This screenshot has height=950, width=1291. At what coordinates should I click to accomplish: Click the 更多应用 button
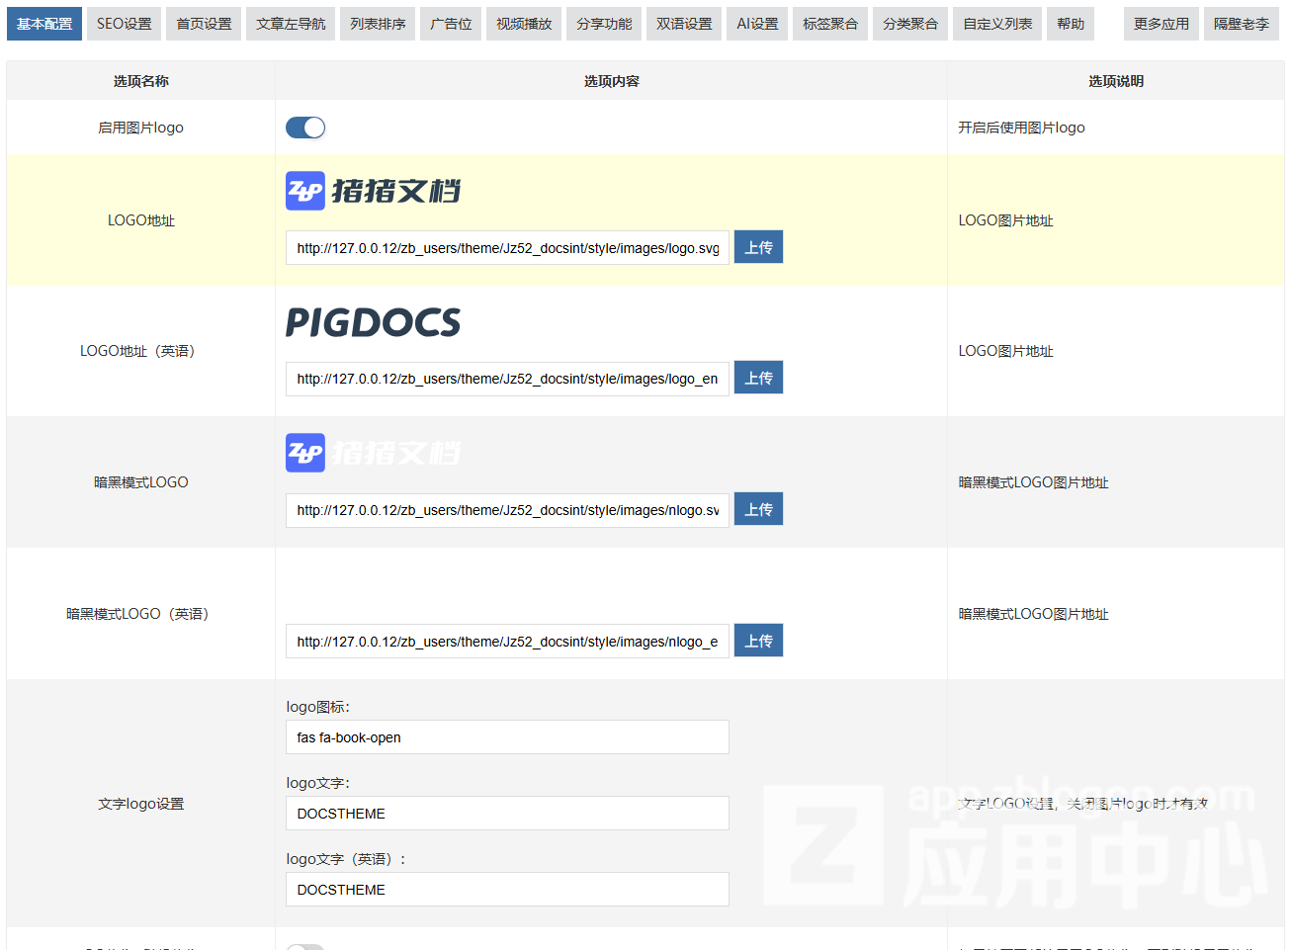(1161, 24)
